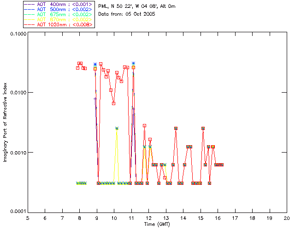Click the PML location header text
The height and width of the screenshot is (236, 295).
point(137,6)
